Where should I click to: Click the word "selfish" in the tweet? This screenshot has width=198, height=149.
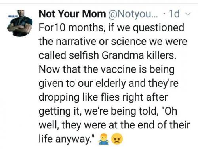84,55
